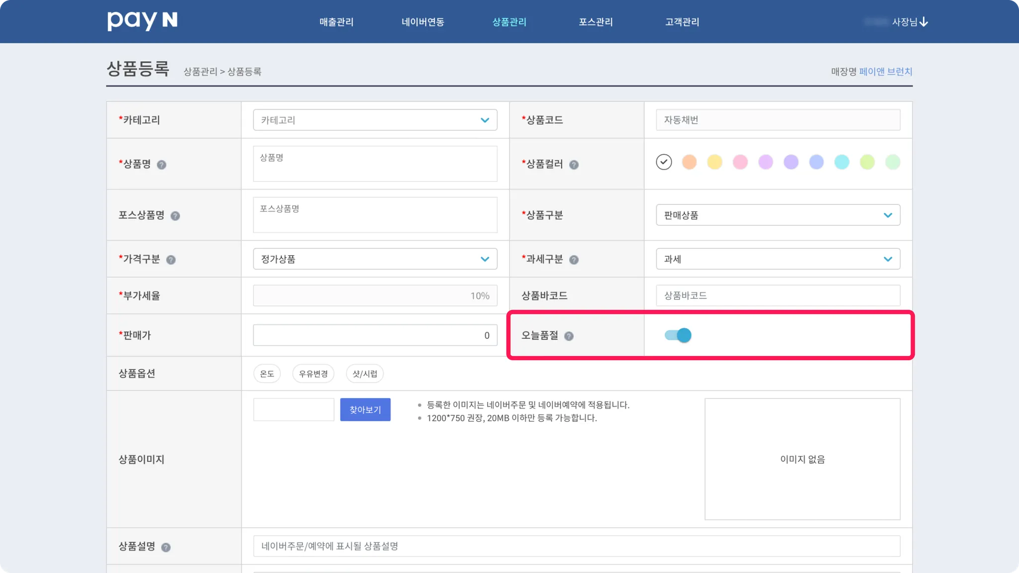Open the 매출관리 menu
Screen dimensions: 1019x573
(x=336, y=22)
